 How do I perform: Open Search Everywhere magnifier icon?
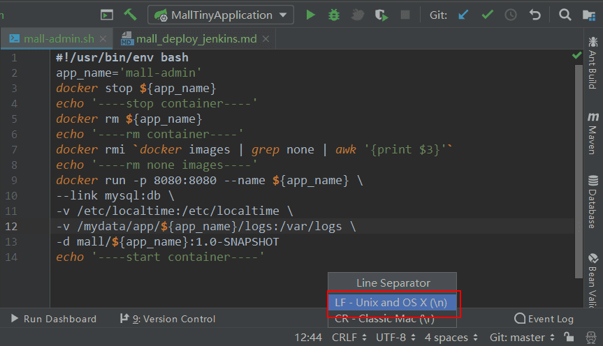click(566, 15)
